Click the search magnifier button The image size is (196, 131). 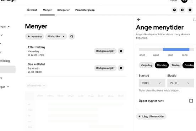pyautogui.click(x=72, y=36)
